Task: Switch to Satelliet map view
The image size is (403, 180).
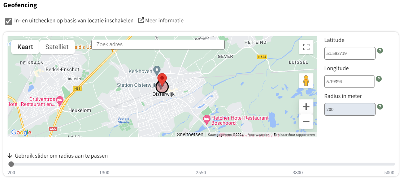Action: 57,47
